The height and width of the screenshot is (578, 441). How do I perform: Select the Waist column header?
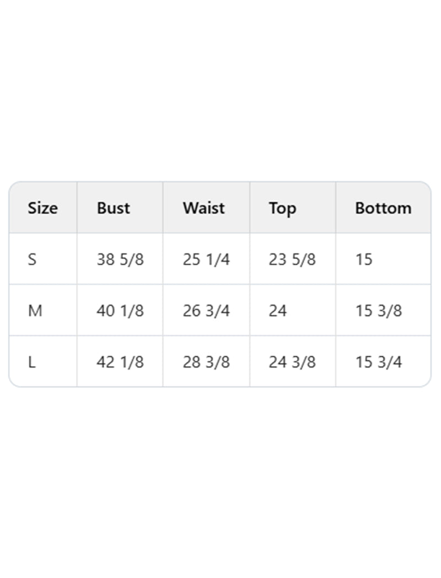[x=204, y=208]
